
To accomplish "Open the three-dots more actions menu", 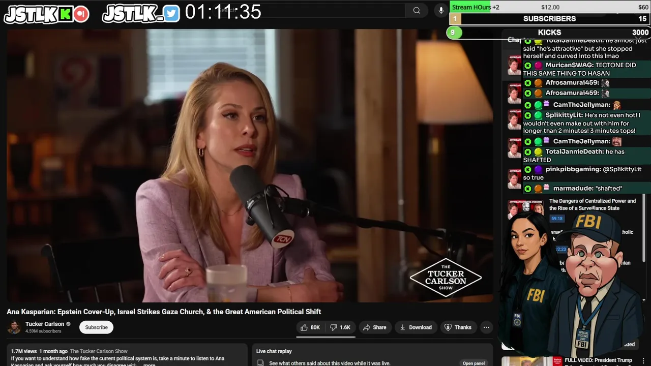I will [486, 327].
